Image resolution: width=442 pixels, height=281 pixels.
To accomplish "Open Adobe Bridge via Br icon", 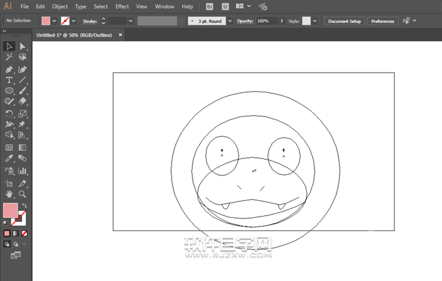I will coord(210,6).
